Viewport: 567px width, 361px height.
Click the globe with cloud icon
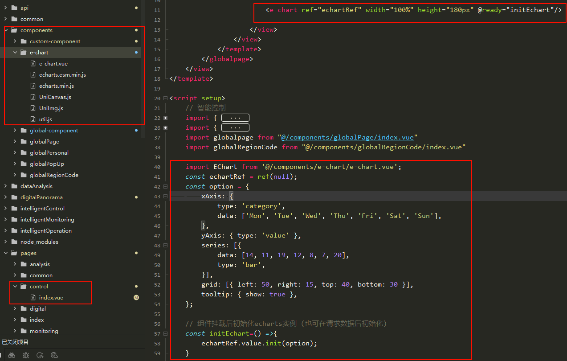click(x=54, y=355)
